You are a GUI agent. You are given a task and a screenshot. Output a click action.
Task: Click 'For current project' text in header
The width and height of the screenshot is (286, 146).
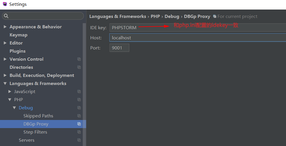click(237, 16)
